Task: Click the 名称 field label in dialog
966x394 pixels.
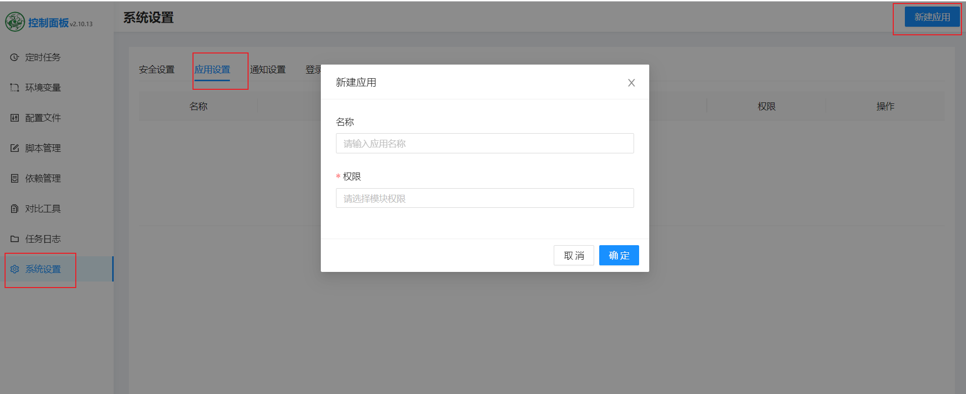Action: tap(345, 122)
